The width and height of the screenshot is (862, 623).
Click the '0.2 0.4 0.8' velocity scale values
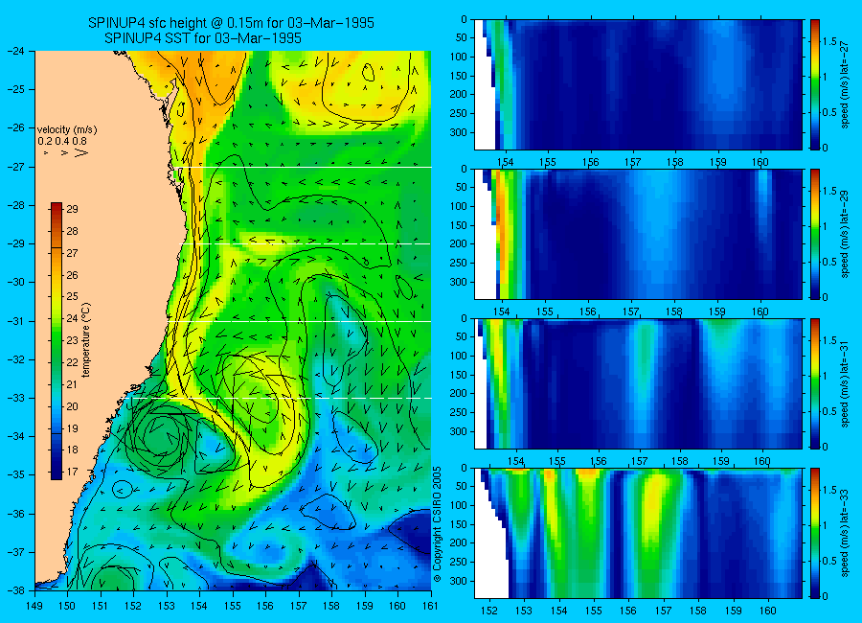coord(62,141)
